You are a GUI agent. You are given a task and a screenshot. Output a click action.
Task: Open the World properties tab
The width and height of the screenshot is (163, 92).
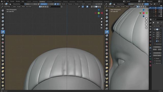point(150,38)
